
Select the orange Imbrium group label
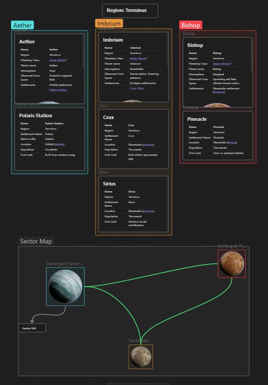(109, 23)
